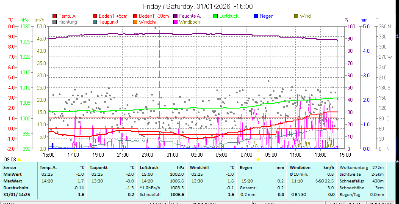Screen dimensions: 399x204
Task: Click the purple Feuchte A. legend square
Action: pyautogui.click(x=176, y=16)
